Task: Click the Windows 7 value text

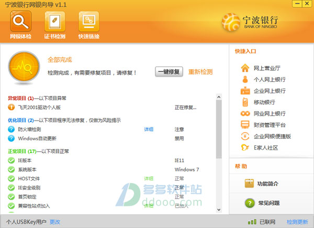Action: [187, 169]
